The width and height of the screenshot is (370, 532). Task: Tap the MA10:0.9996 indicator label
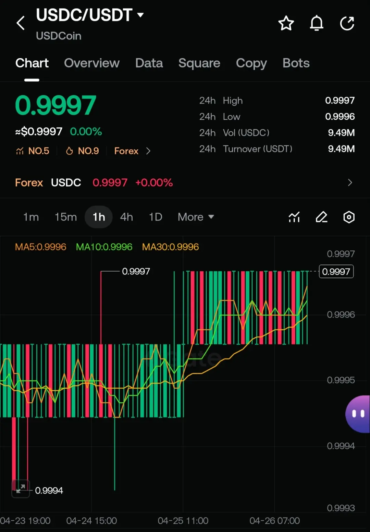tap(104, 247)
